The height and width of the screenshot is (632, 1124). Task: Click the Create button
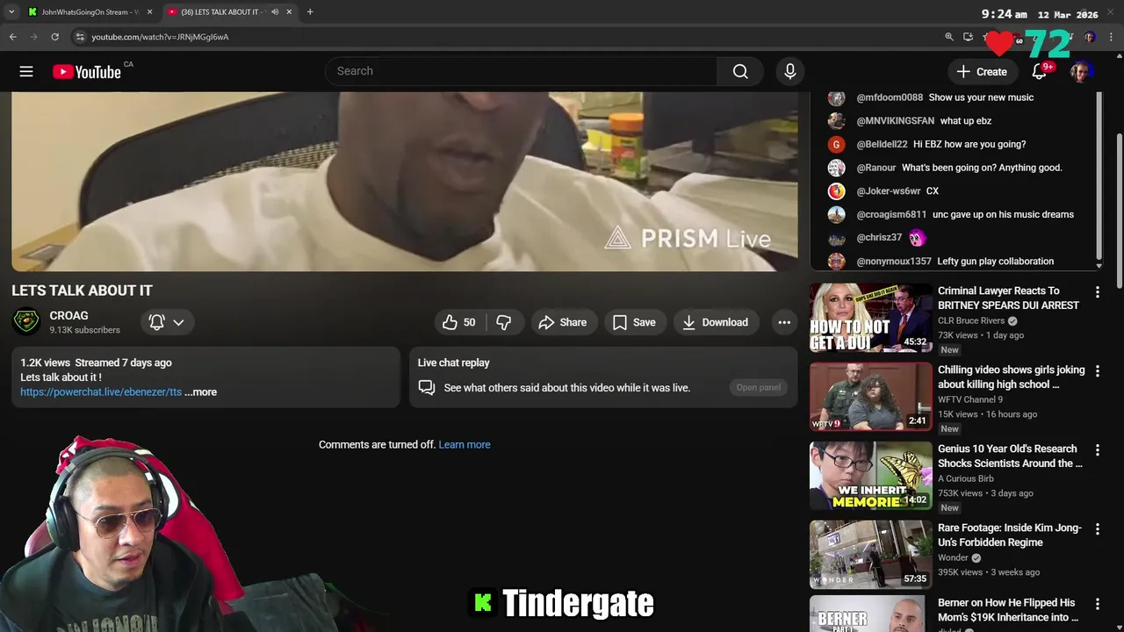(x=982, y=72)
